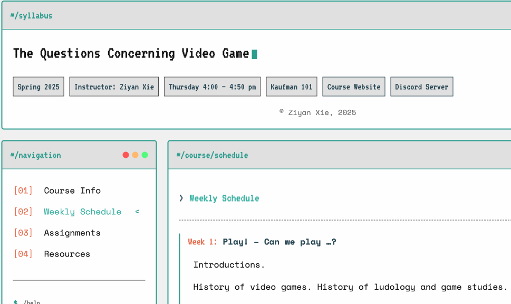This screenshot has height=304, width=511.
Task: Click the '<' marker beside Weekly Schedule nav item
Action: pyautogui.click(x=137, y=211)
